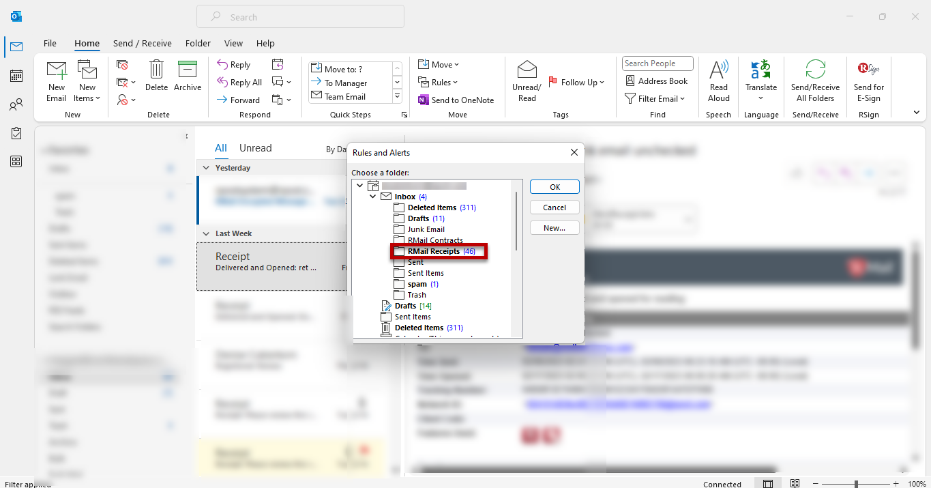Open the Filter Email dropdown
The image size is (931, 488).
pos(655,98)
